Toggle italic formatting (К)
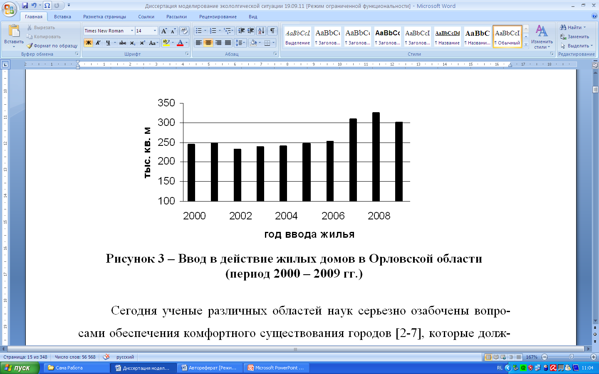The height and width of the screenshot is (374, 599). pos(98,43)
